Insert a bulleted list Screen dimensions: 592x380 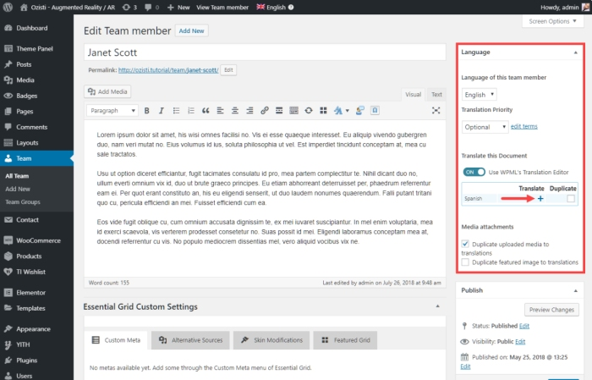(x=176, y=111)
